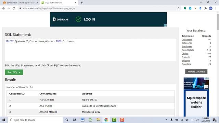Open the orange Camtasia recorder icon
Image resolution: width=219 pixels, height=123 pixels.
pos(122,120)
